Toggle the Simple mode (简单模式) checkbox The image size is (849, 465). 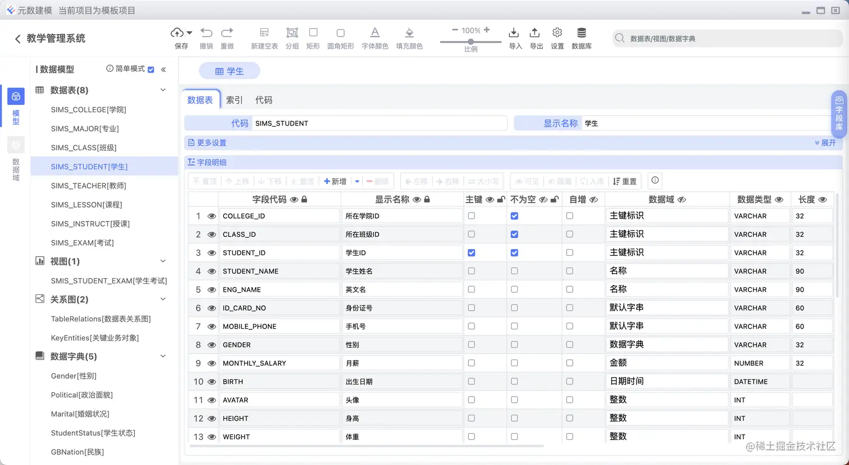click(x=150, y=70)
